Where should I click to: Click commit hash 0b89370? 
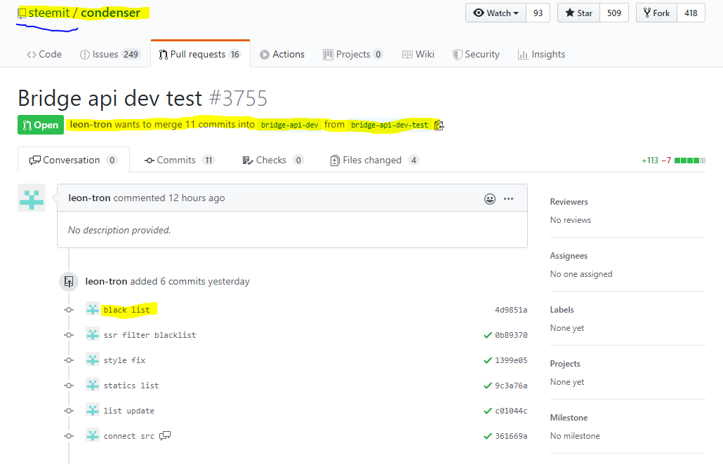(x=511, y=335)
